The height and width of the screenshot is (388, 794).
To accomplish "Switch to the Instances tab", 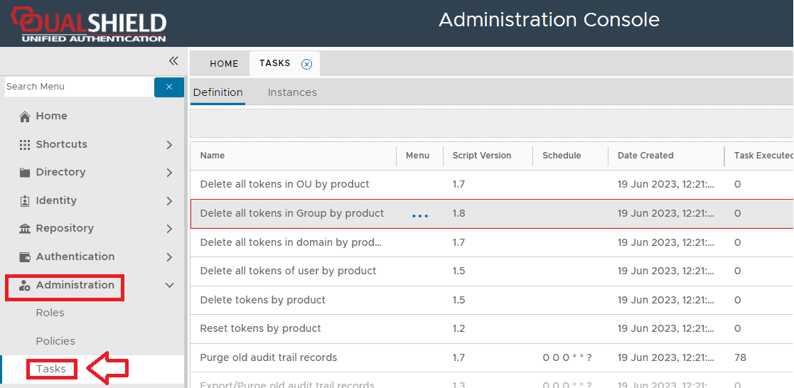I will (x=292, y=92).
